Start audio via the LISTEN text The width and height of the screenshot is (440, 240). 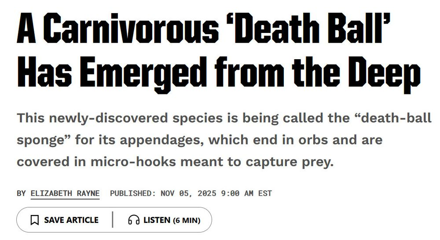(157, 220)
